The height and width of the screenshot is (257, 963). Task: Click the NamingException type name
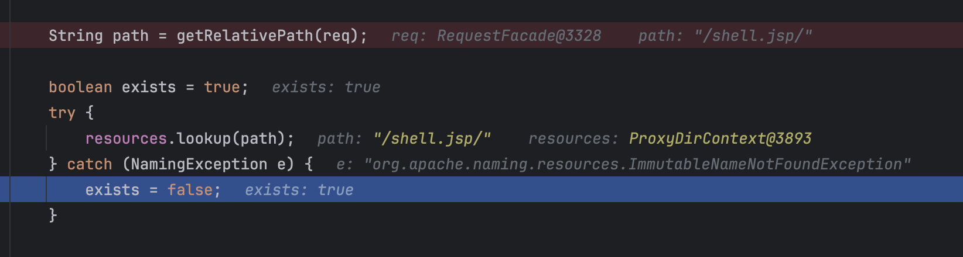199,164
